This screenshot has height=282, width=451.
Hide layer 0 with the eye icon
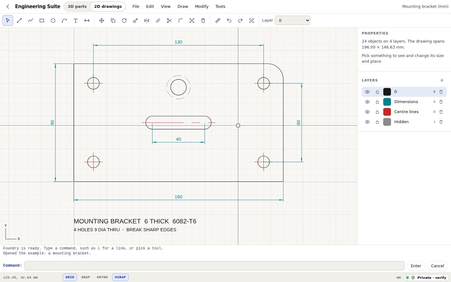pyautogui.click(x=367, y=92)
